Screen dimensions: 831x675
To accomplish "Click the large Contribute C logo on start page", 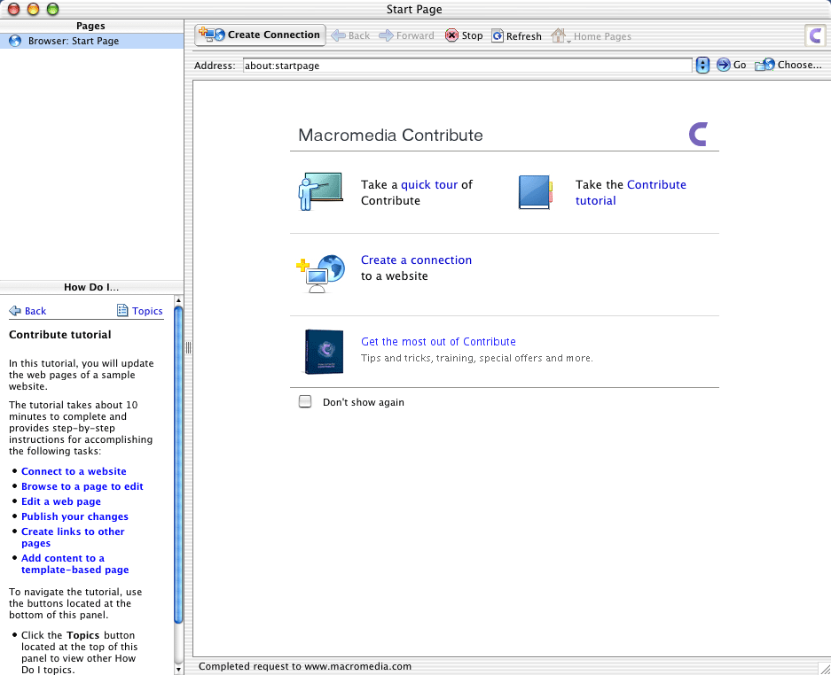I will coord(699,134).
